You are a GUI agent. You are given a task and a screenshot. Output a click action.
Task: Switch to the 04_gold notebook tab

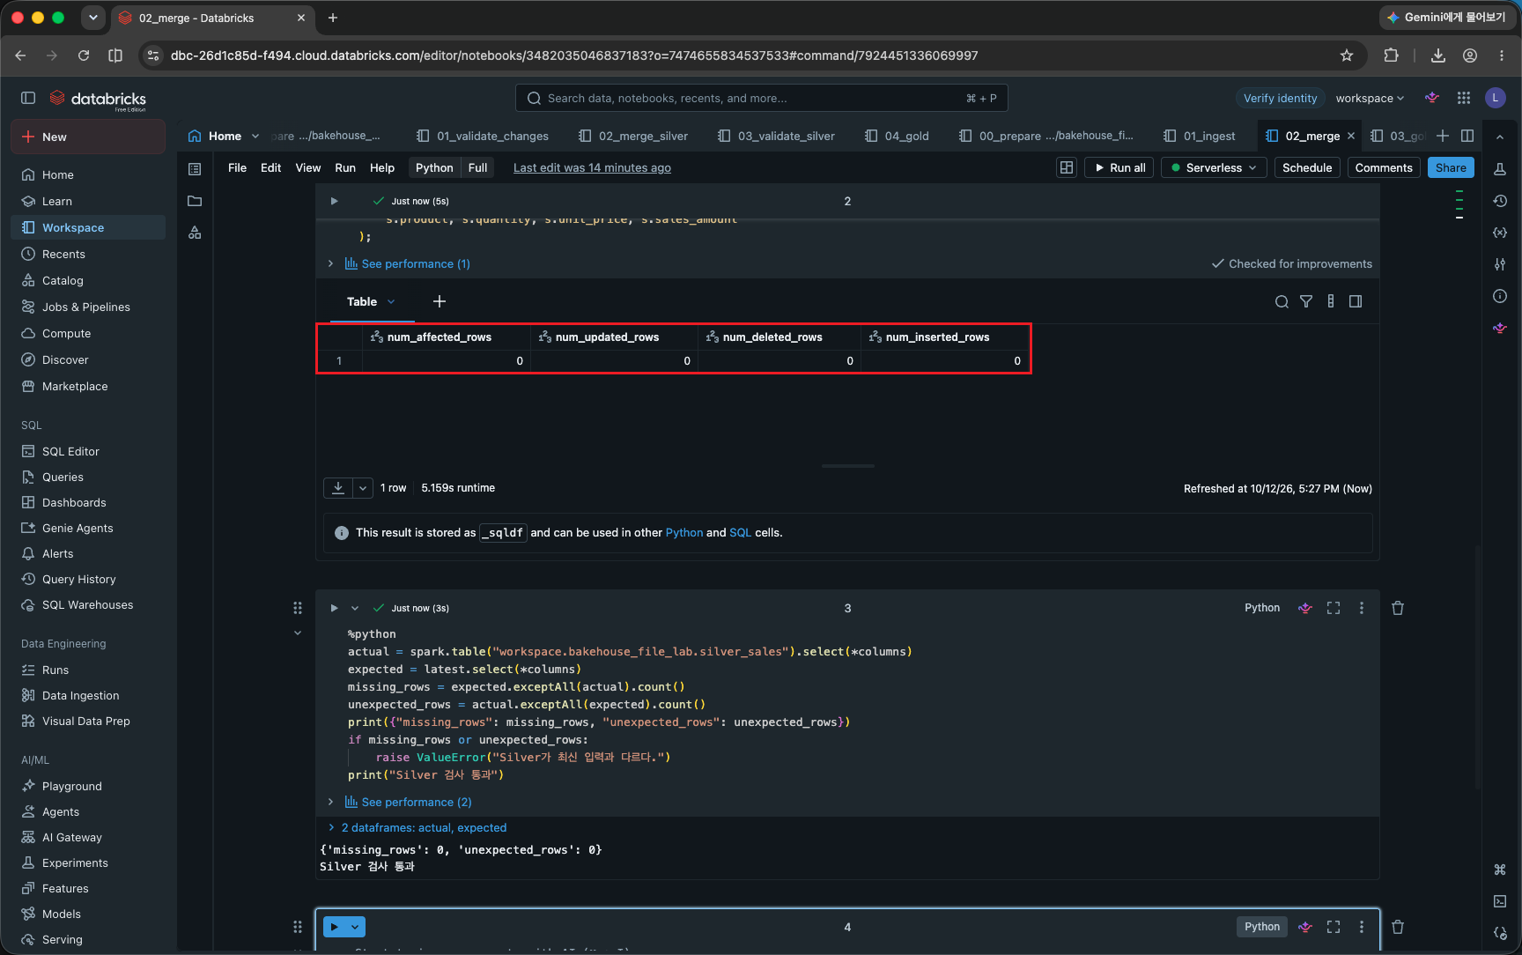898,136
